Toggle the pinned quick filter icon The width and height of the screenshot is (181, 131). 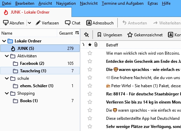coord(86,35)
